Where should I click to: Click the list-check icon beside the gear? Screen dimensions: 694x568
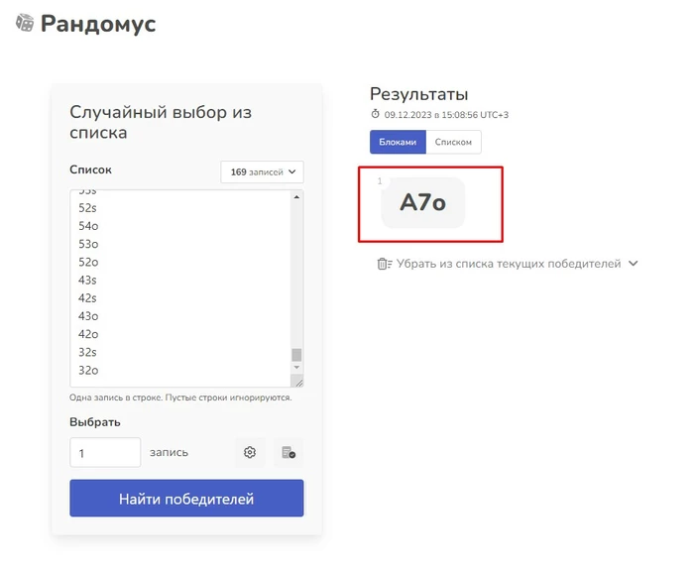click(x=289, y=452)
